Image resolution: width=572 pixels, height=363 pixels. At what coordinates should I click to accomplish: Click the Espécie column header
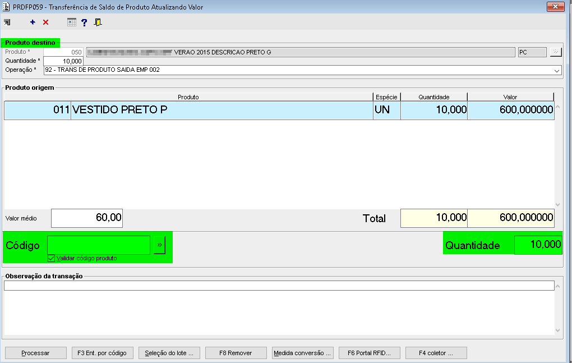[x=387, y=97]
